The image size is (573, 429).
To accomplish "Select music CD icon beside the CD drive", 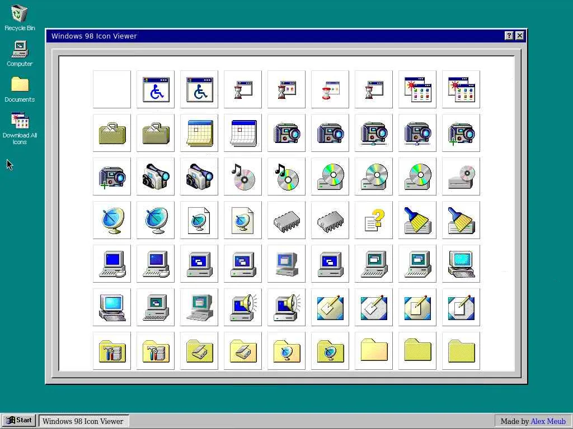I will [x=286, y=177].
